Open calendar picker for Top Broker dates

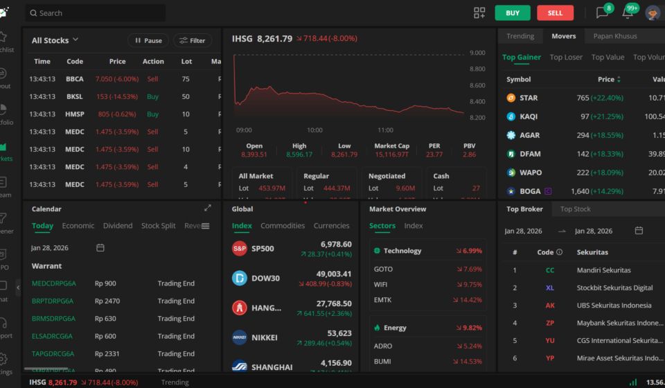(x=639, y=231)
